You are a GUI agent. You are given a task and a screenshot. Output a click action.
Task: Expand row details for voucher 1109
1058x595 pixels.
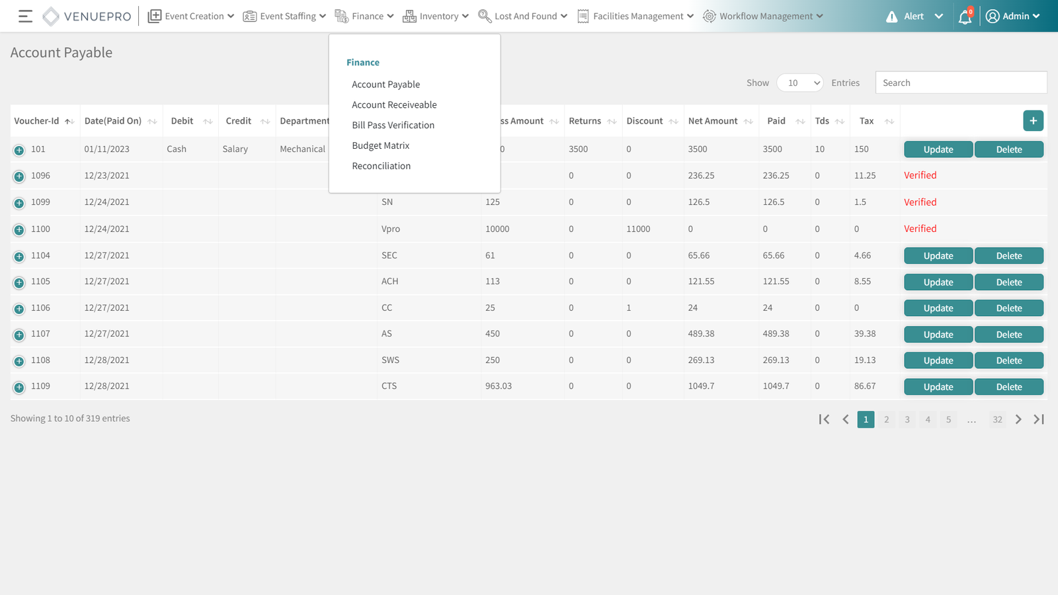(x=19, y=387)
